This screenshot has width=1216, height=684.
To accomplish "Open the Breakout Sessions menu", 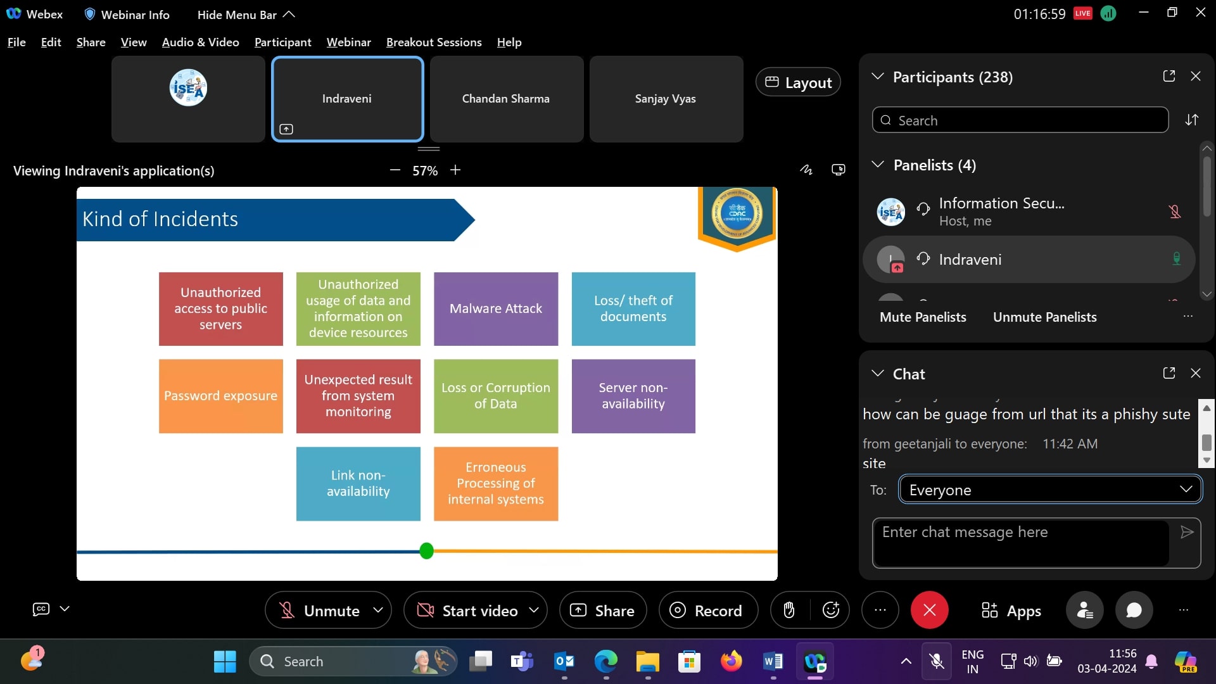I will coord(434,42).
